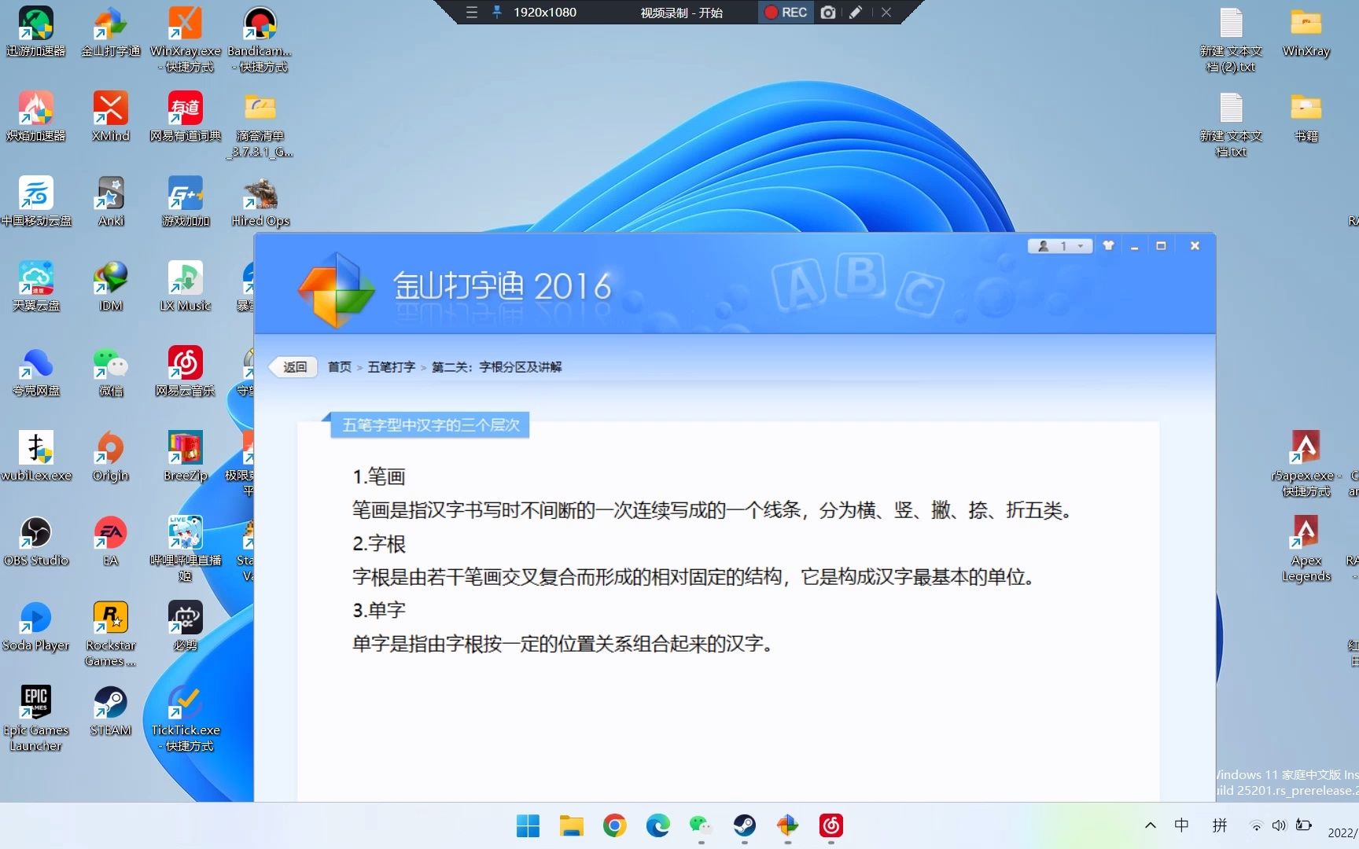The height and width of the screenshot is (849, 1359).
Task: Start recording with the REC button
Action: (x=786, y=13)
